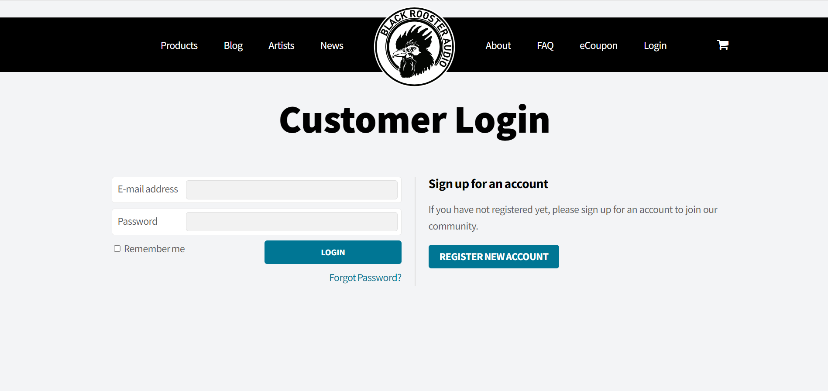Focus the Password input field
Viewport: 828px width, 391px height.
[292, 222]
